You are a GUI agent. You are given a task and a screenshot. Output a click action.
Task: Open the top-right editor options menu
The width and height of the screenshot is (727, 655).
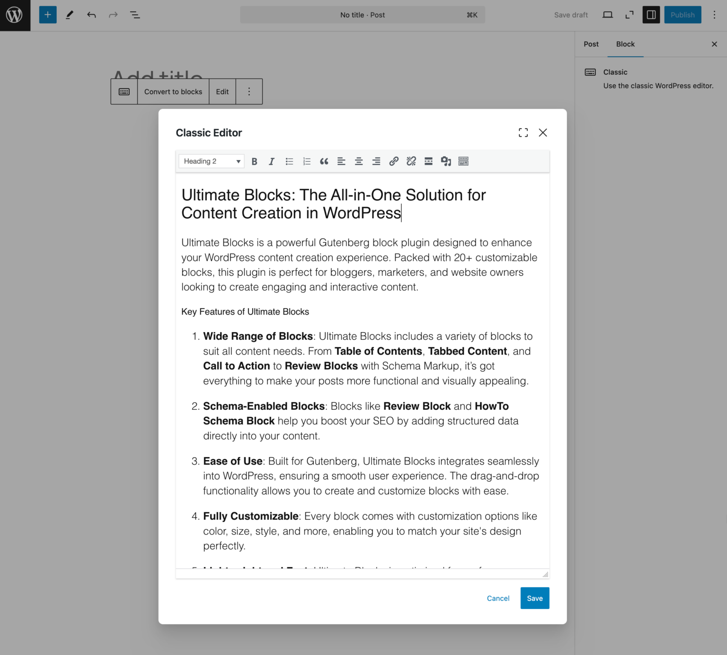click(x=714, y=15)
